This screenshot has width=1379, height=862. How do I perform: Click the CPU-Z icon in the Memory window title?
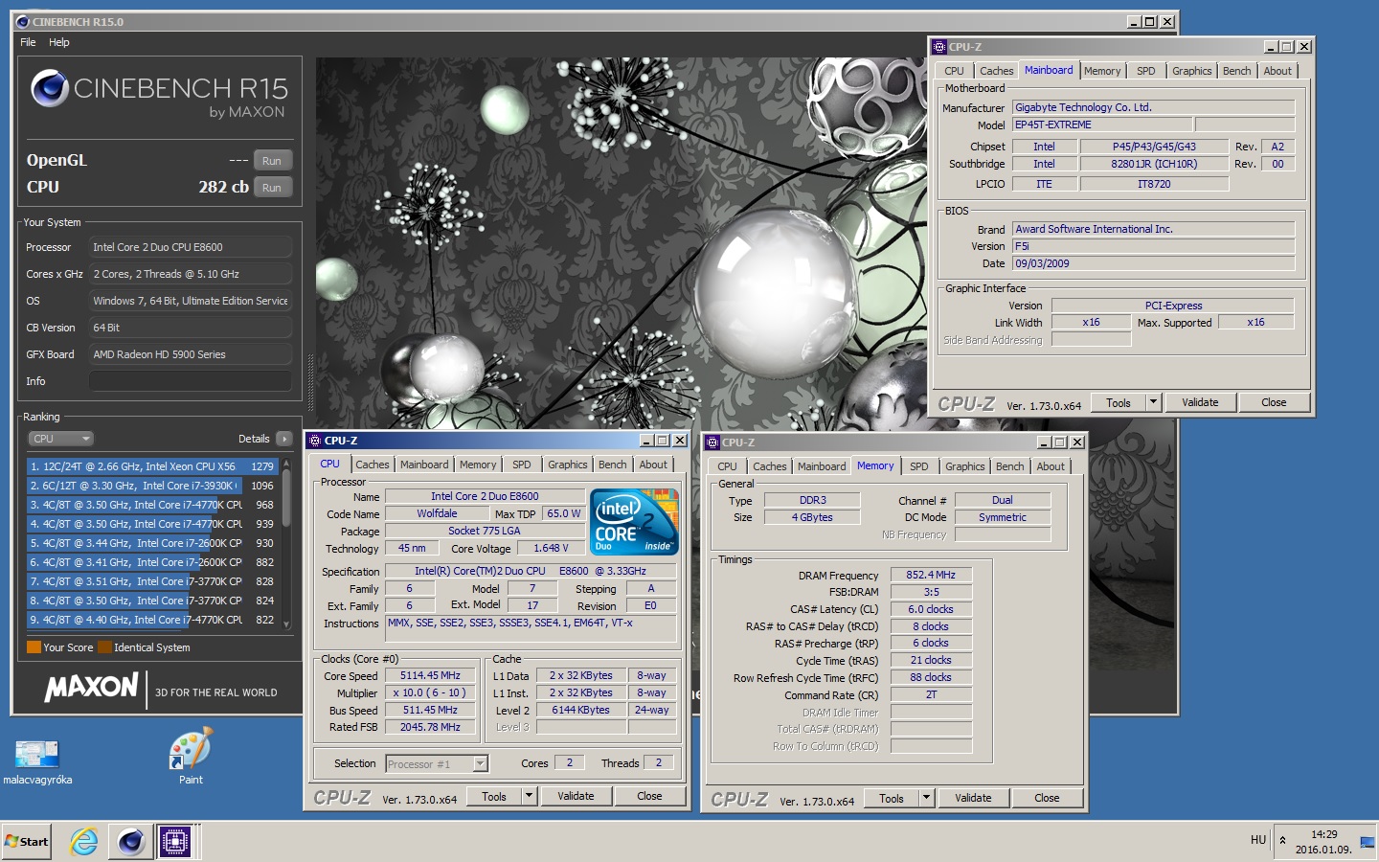click(712, 442)
